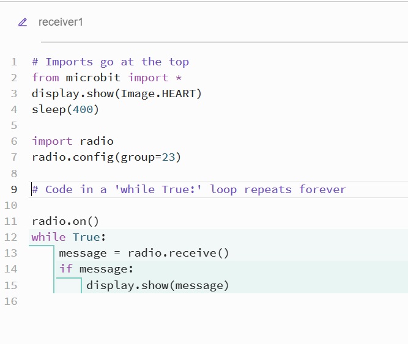Click the radio.config(group=23) line
The width and height of the screenshot is (408, 344).
106,157
